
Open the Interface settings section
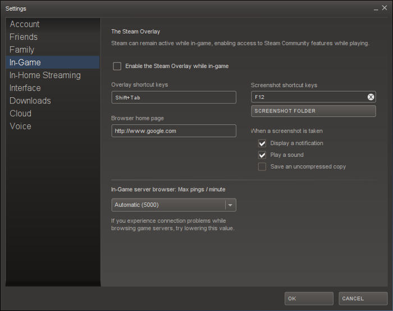[x=53, y=88]
